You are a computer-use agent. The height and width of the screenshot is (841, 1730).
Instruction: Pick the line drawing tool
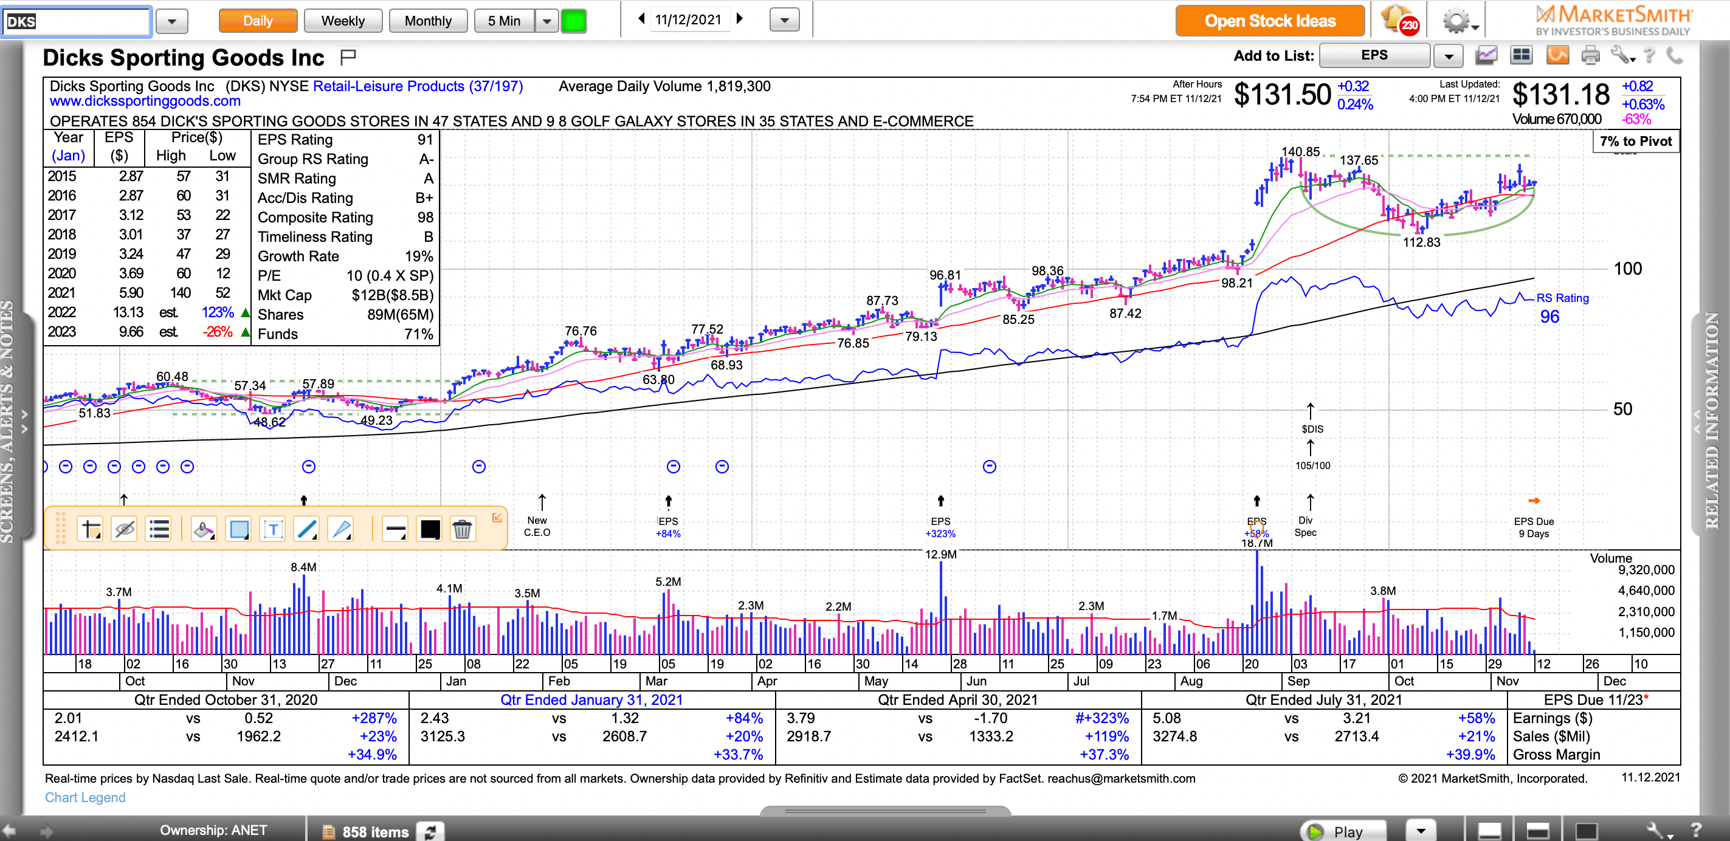pos(307,529)
